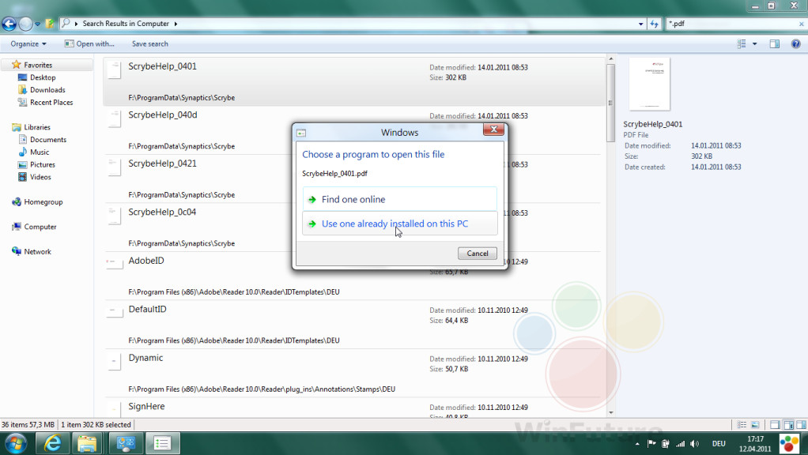The height and width of the screenshot is (455, 808).
Task: Click the Action Center flag icon
Action: [651, 443]
